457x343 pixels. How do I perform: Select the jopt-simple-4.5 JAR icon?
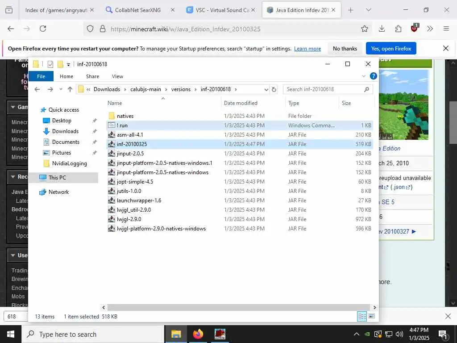(x=111, y=181)
